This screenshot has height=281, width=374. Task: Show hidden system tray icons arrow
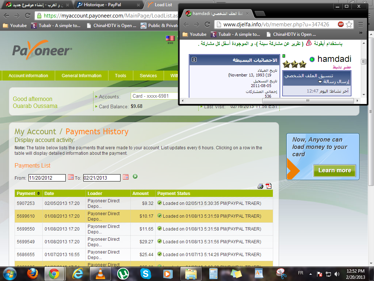point(310,274)
